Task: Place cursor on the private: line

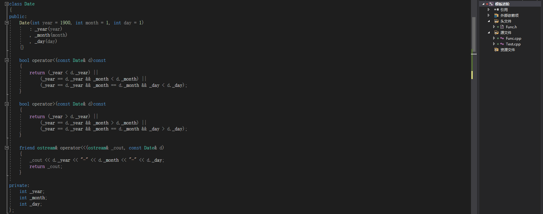Action: pyautogui.click(x=19, y=185)
